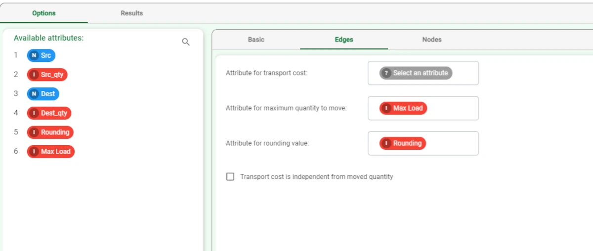The width and height of the screenshot is (593, 251).
Task: Open the attribute search magnifier icon
Action: 186,42
